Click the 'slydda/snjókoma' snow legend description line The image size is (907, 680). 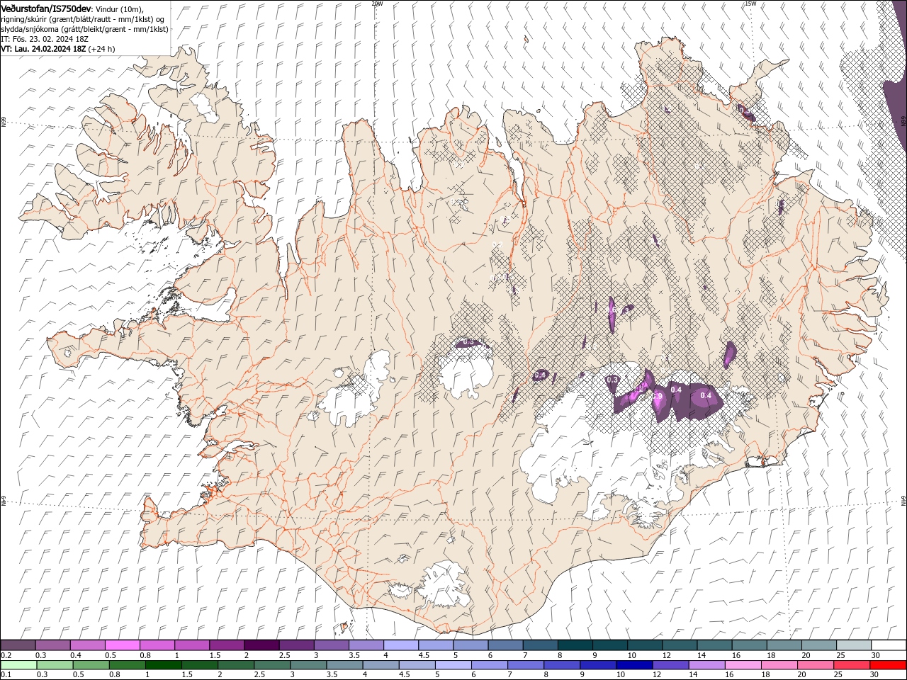[x=84, y=29]
